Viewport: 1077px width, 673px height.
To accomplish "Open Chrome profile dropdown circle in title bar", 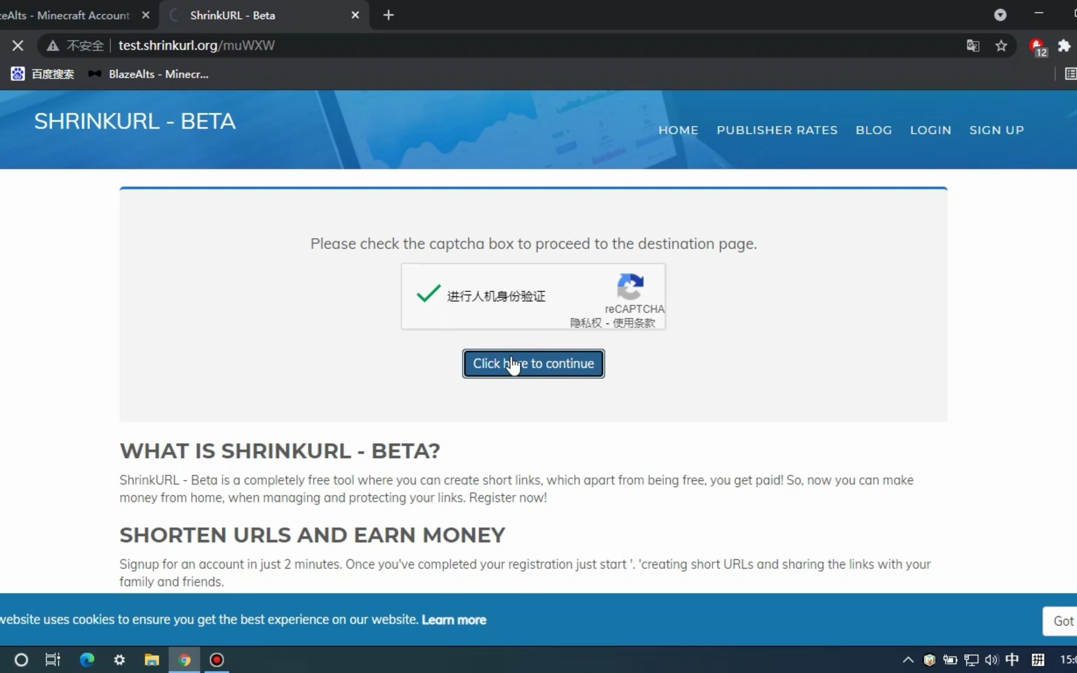I will [x=1000, y=15].
